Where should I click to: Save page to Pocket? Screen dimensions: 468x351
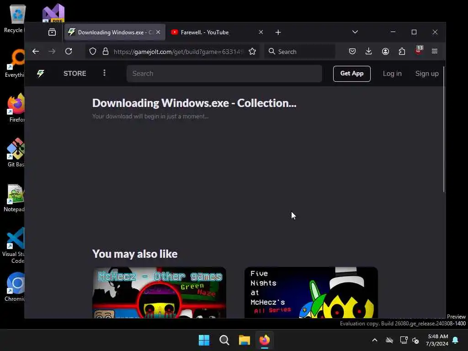(x=352, y=51)
